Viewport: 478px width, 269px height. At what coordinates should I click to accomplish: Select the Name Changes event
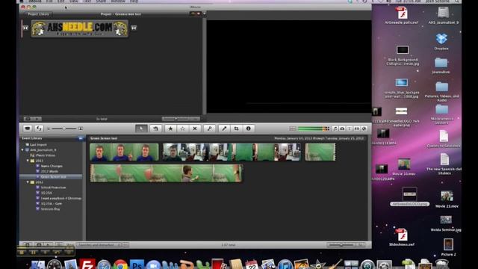point(52,166)
